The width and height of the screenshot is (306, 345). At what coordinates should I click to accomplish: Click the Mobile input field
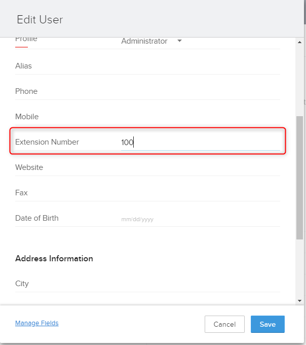click(x=200, y=117)
